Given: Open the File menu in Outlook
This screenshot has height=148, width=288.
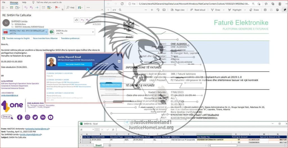Looking at the screenshot, I should click(4, 2).
